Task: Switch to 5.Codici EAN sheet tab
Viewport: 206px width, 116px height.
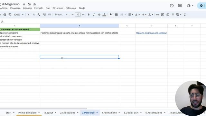Action: [x=131, y=113]
